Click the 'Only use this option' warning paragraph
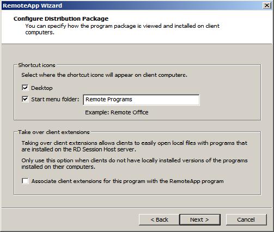Viewport: 274px width, 232px height. point(135,163)
